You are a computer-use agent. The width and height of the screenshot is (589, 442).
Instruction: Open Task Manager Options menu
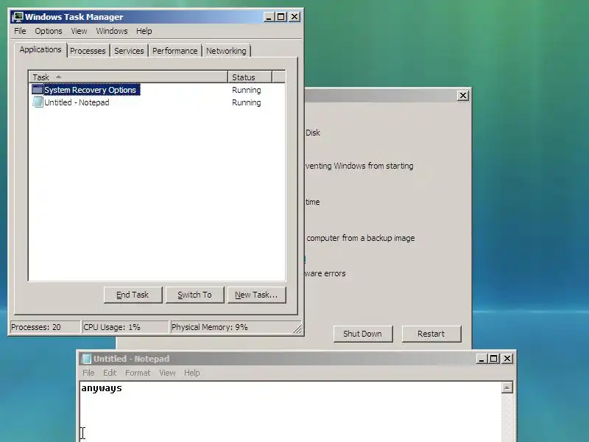click(x=49, y=31)
